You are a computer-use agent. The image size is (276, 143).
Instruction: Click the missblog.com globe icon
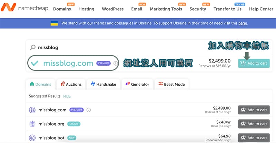click(32, 110)
